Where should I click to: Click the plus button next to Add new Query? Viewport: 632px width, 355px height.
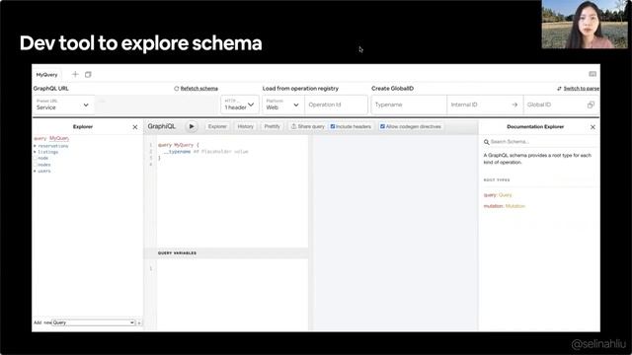pyautogui.click(x=139, y=322)
